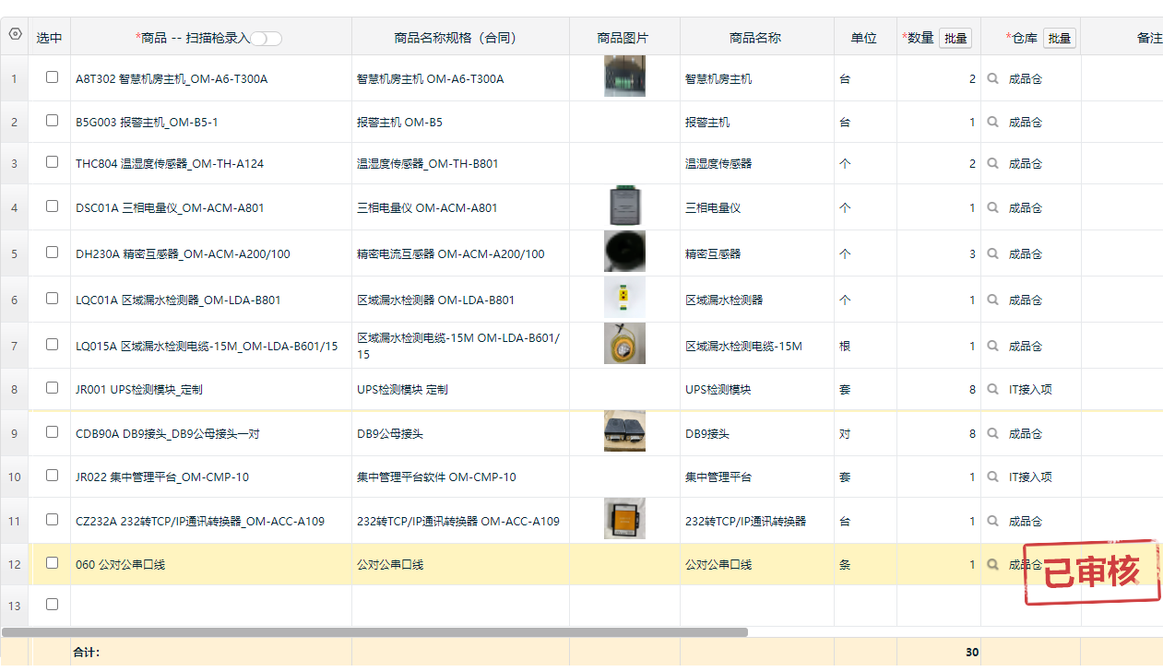Screen dimensions: 1163x671
Task: Check the box for LQC01A 区域漏水检测器 row
Action: (52, 299)
